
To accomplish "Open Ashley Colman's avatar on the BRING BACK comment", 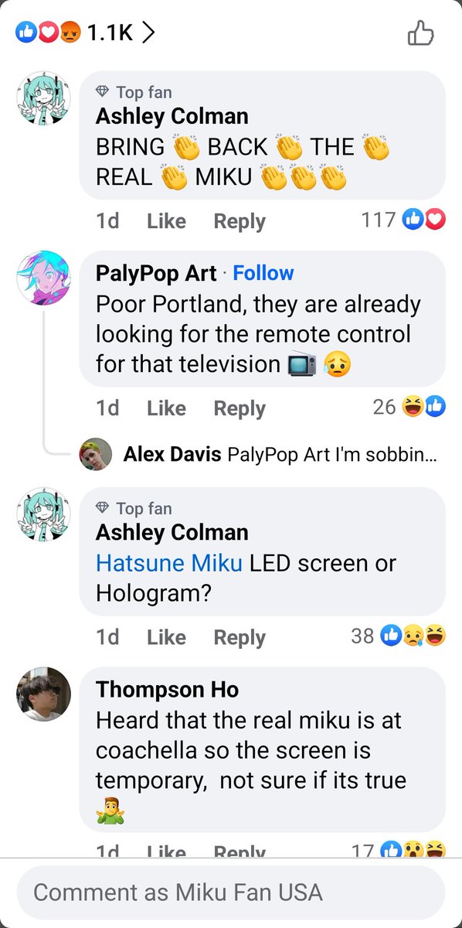I will [43, 99].
